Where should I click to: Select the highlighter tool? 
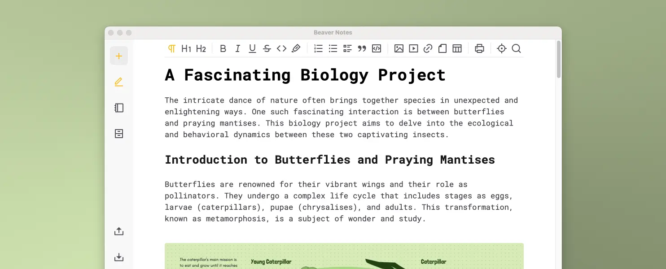tap(296, 48)
